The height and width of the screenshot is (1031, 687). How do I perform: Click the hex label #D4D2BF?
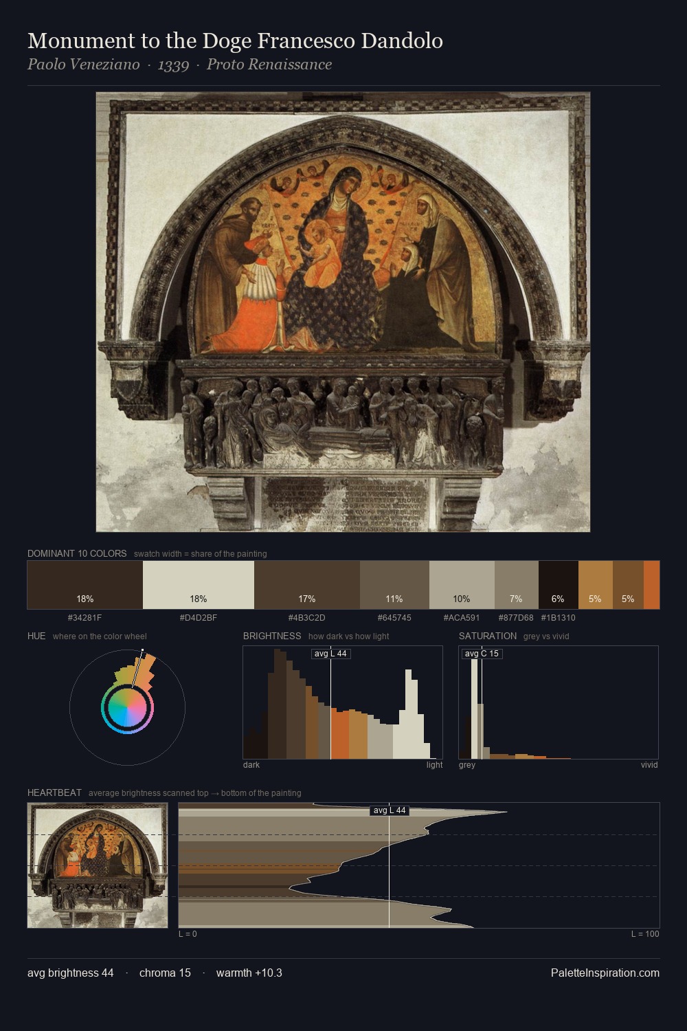tap(199, 618)
